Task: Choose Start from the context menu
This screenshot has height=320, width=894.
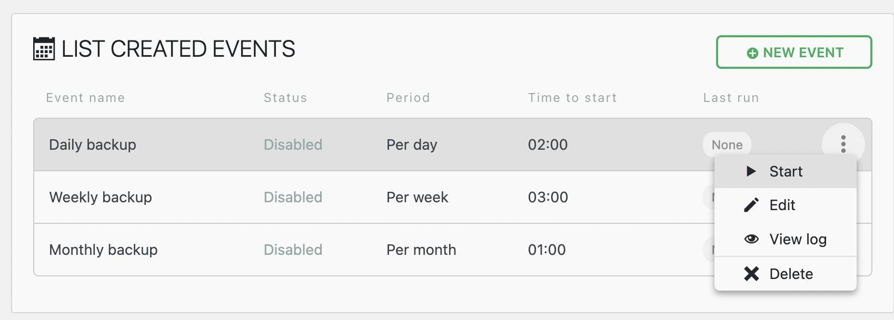Action: click(x=786, y=171)
